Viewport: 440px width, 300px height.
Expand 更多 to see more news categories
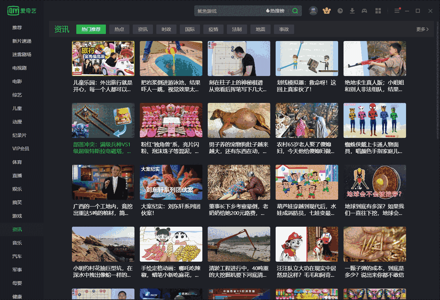click(422, 29)
